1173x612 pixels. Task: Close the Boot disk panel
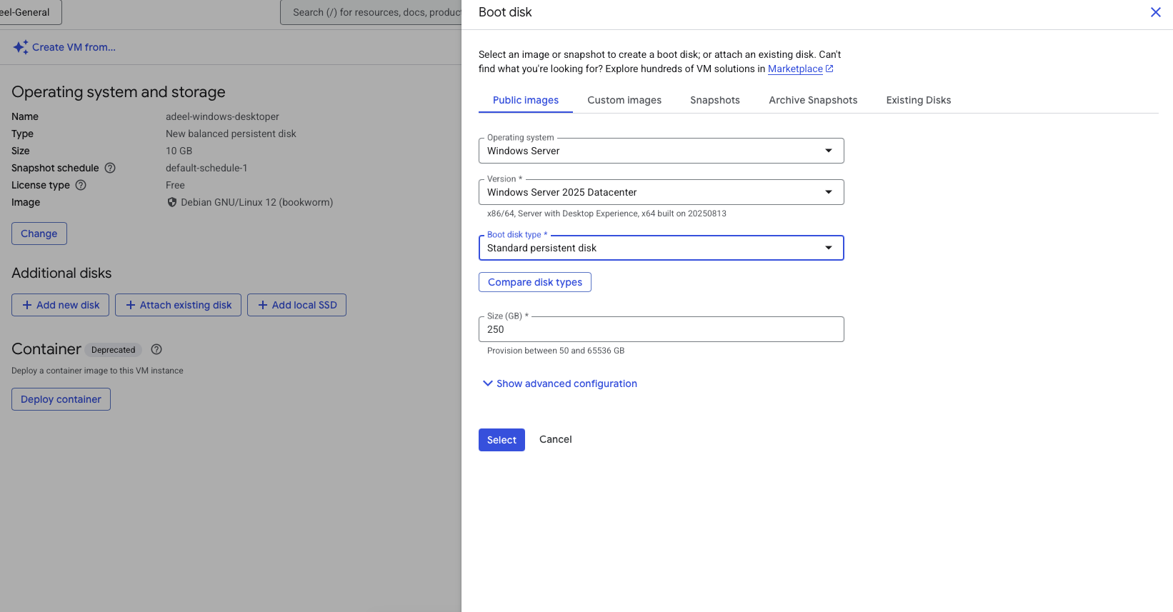coord(1155,12)
